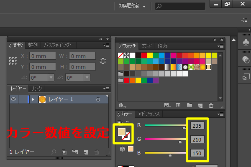The height and width of the screenshot is (167, 251).
Task: Create new layer in layers panel
Action: (x=86, y=153)
